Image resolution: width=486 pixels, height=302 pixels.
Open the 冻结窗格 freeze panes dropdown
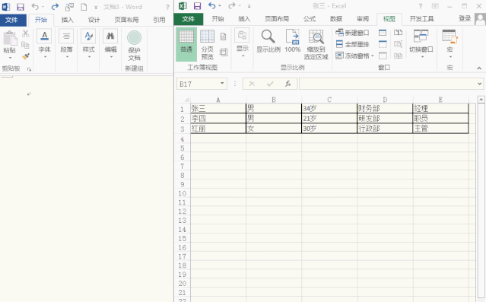[x=355, y=56]
